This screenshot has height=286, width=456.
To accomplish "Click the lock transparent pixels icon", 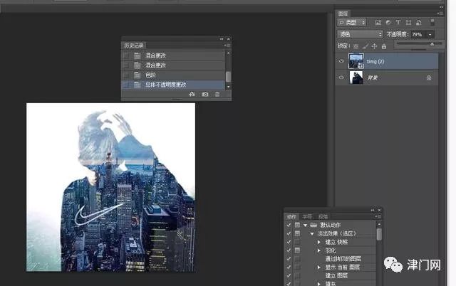I will (357, 46).
